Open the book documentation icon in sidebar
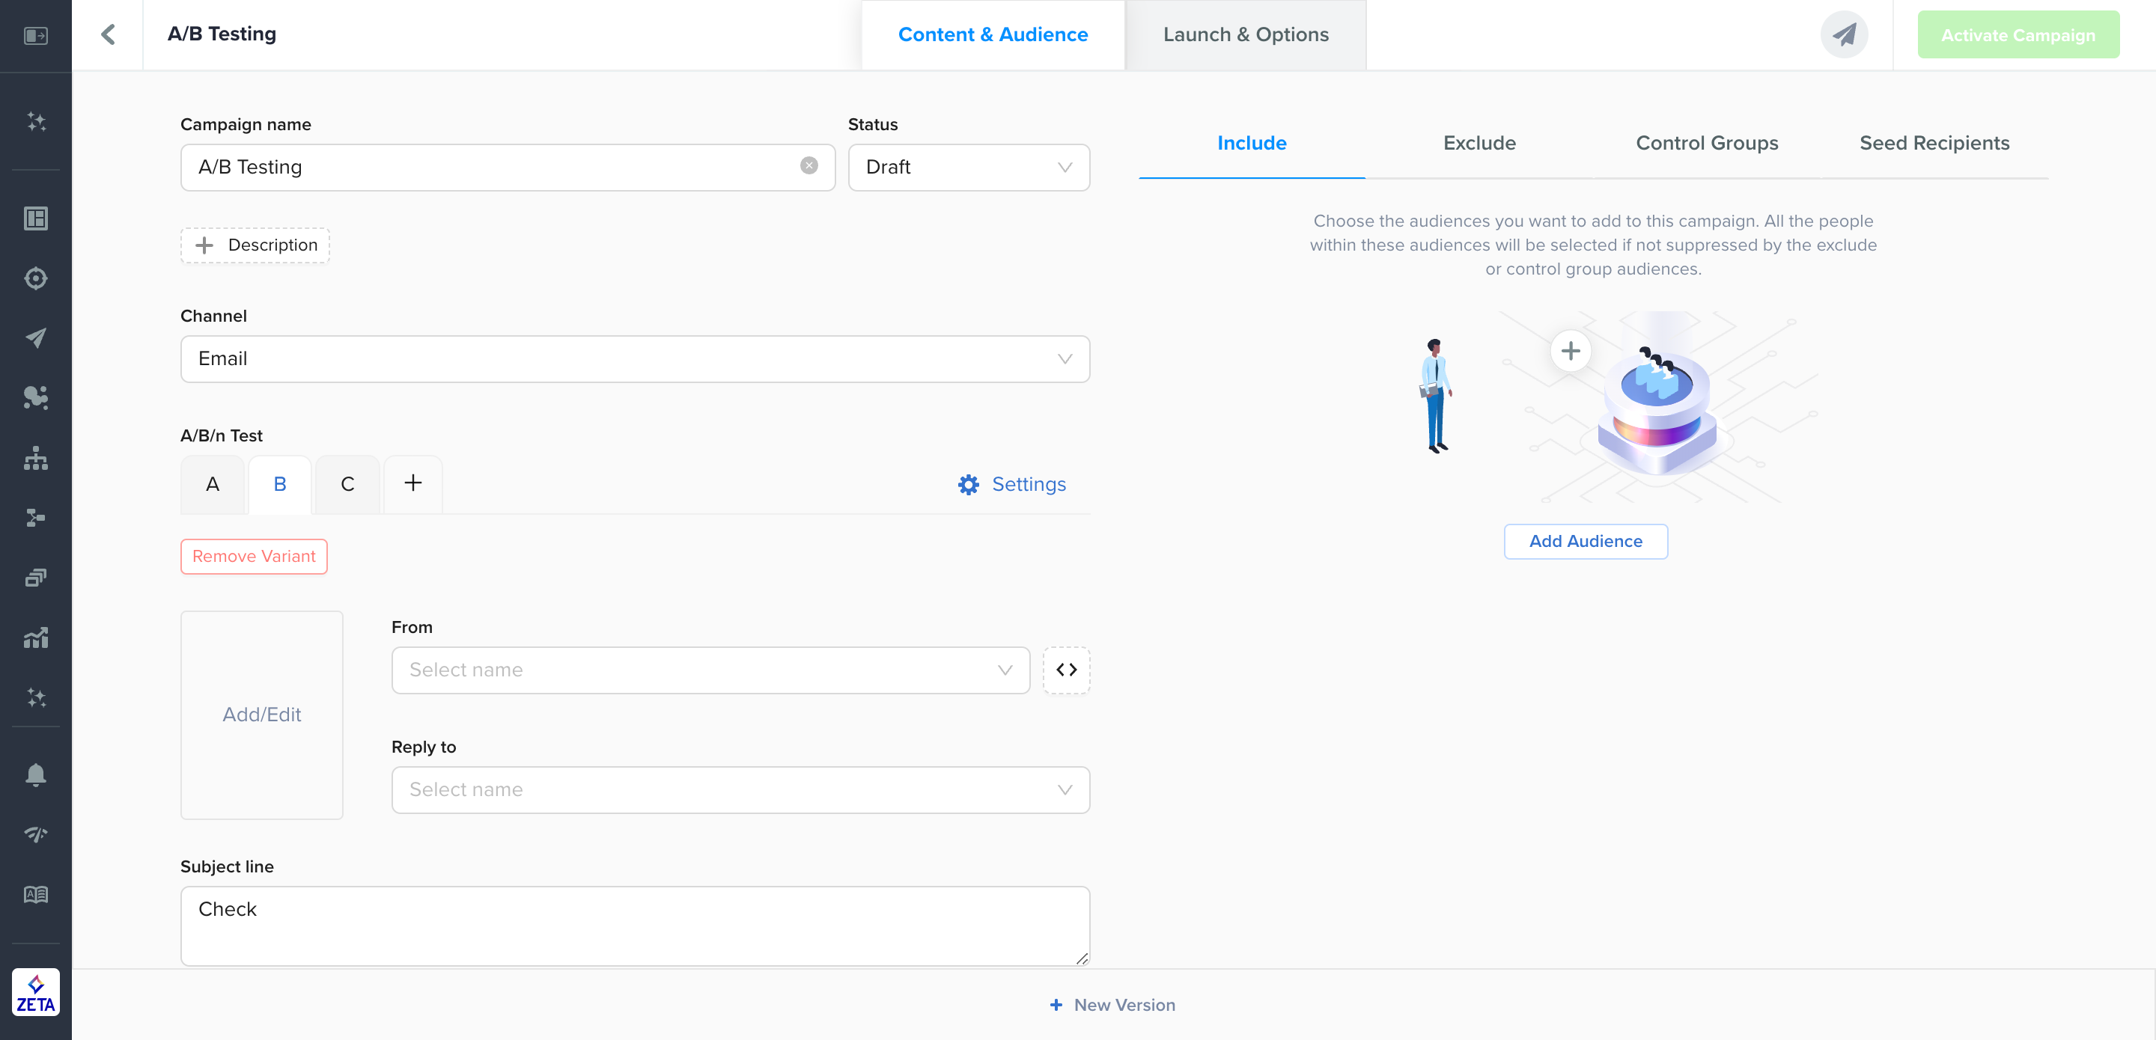The height and width of the screenshot is (1040, 2156). coord(35,894)
